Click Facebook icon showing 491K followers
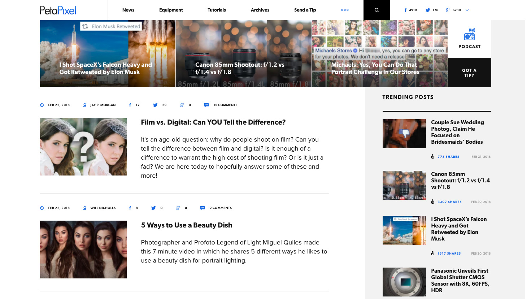The width and height of the screenshot is (531, 299). 405,10
